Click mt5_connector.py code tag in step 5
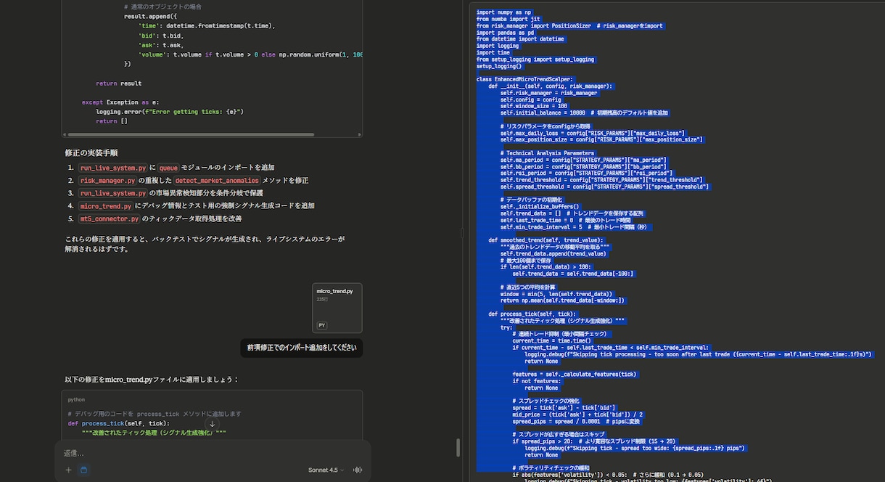The height and width of the screenshot is (482, 885). coord(109,218)
